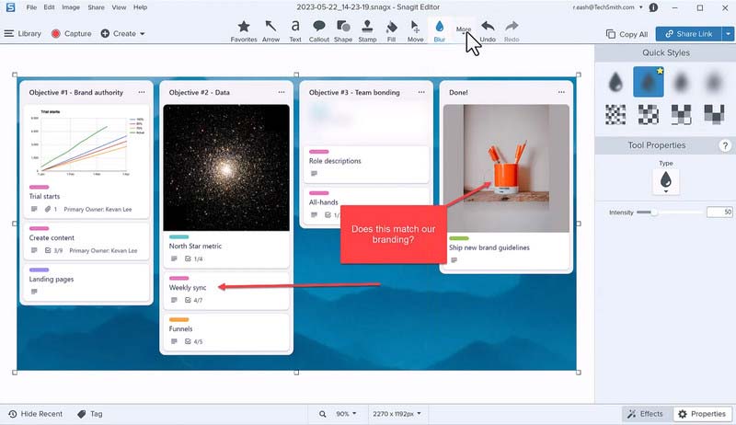Click the Intensity slider handle
This screenshot has height=425, width=736.
653,212
